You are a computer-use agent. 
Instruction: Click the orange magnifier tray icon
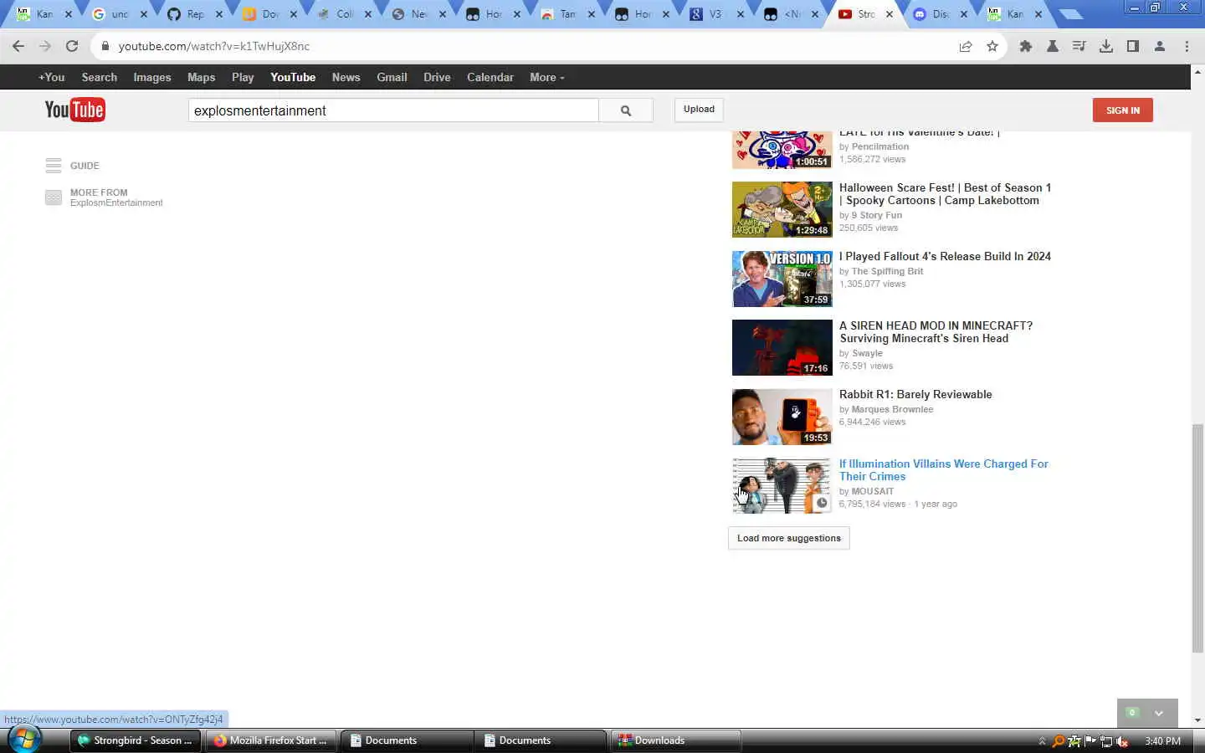1059,741
